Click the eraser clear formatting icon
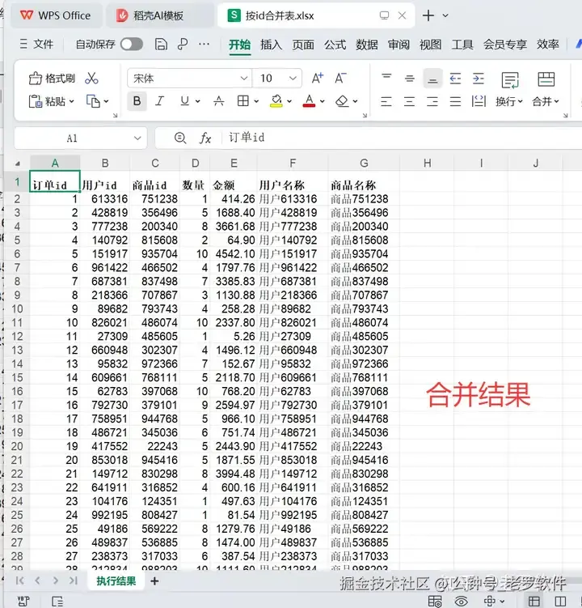Image resolution: width=582 pixels, height=608 pixels. [x=342, y=101]
